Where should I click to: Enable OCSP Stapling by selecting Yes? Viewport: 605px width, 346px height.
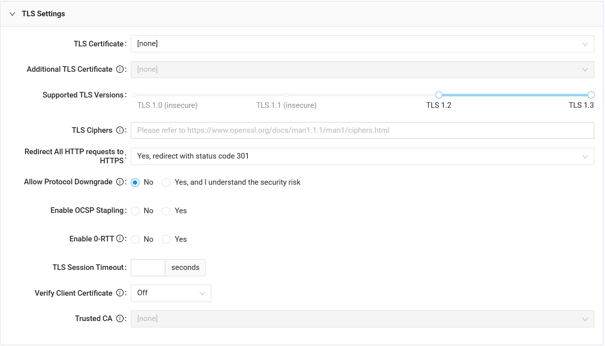166,211
